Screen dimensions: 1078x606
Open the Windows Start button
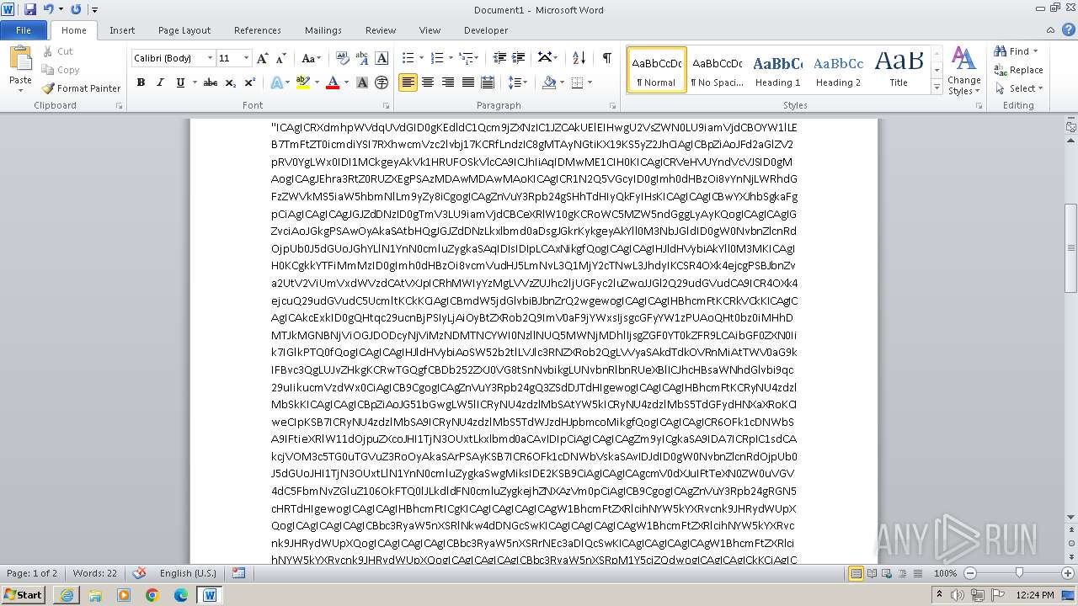(x=23, y=594)
